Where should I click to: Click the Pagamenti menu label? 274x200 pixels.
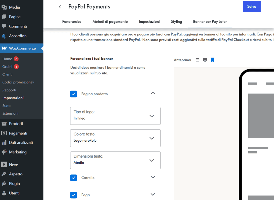tap(18, 133)
